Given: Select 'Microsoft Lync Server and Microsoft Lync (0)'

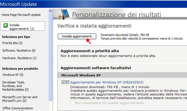Looking at the screenshot, I should (20, 99).
